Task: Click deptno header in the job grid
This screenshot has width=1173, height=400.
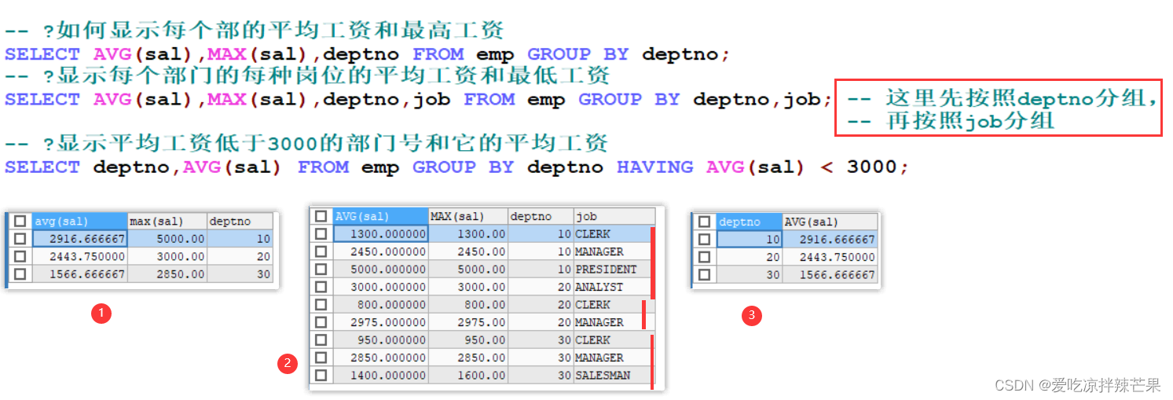Action: (x=541, y=216)
